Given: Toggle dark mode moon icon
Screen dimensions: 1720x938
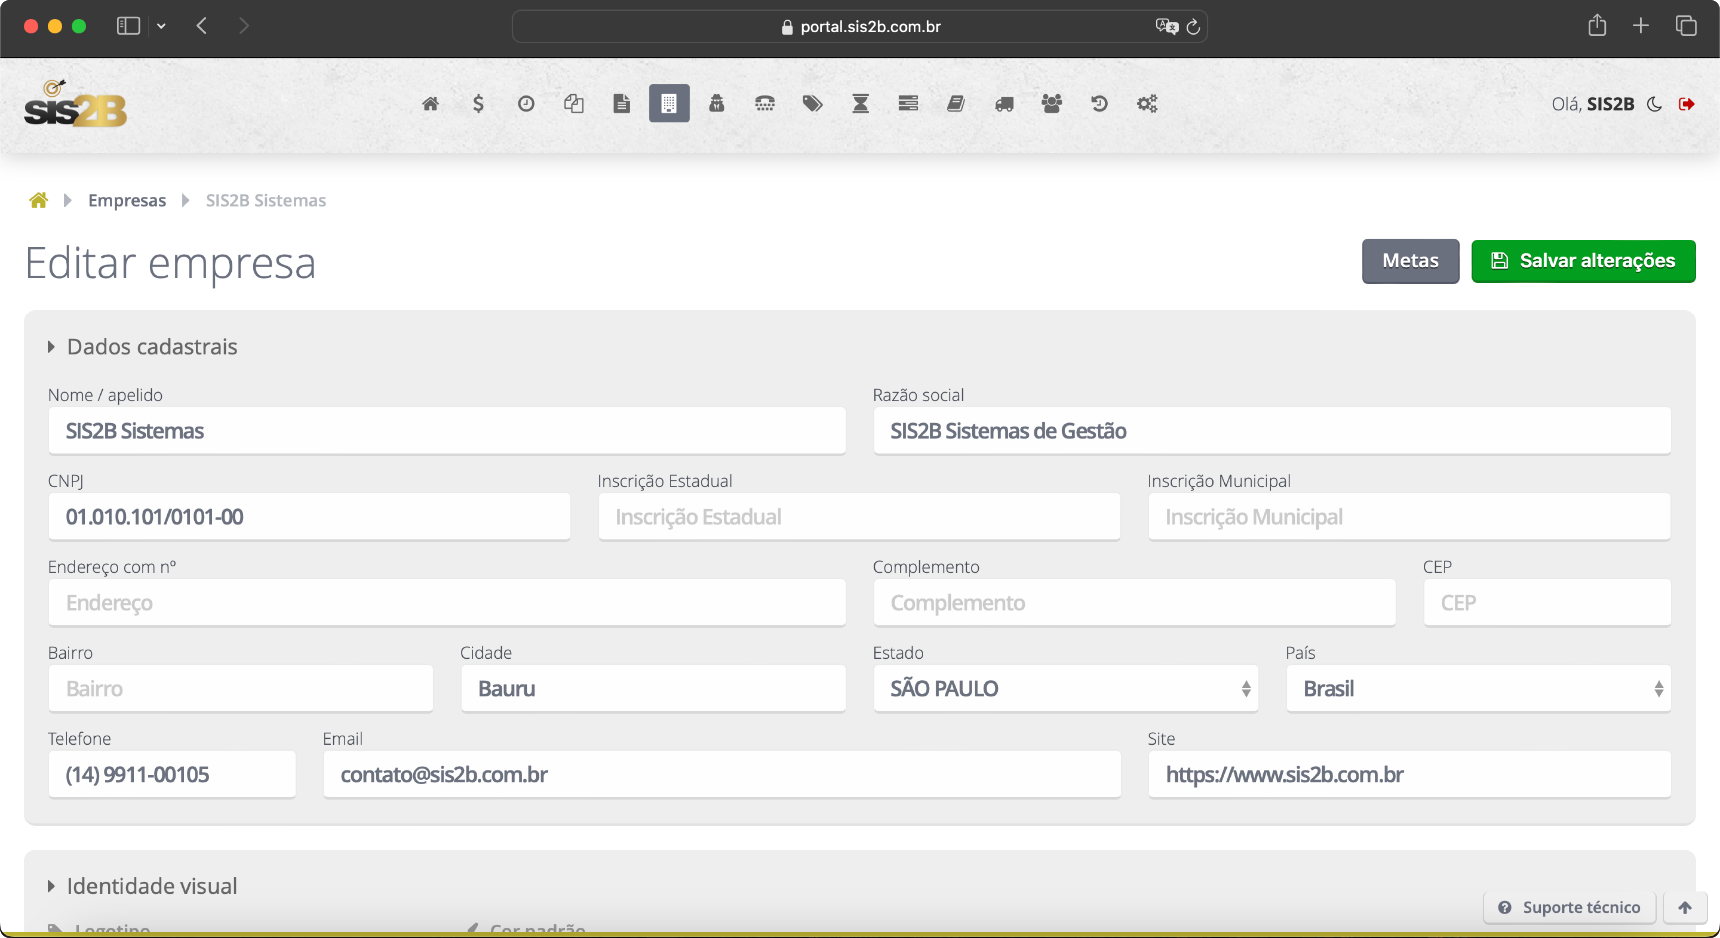Looking at the screenshot, I should [1654, 104].
